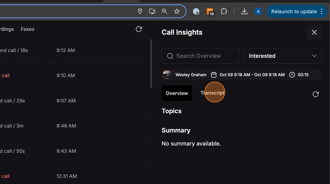
Task: Bookmark this page with the star icon
Action: pos(177,11)
